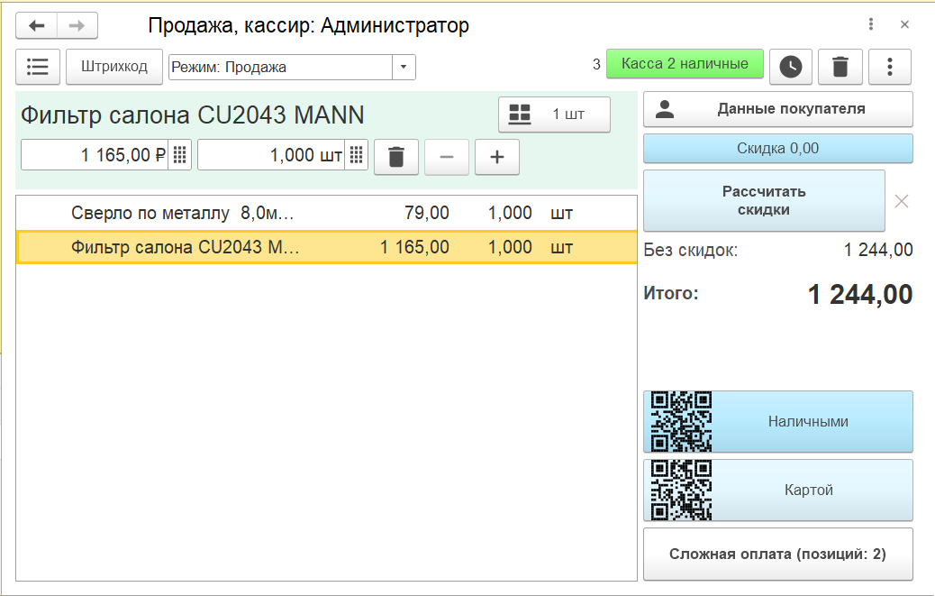Go forward with the right arrow button
The width and height of the screenshot is (935, 596).
[77, 25]
